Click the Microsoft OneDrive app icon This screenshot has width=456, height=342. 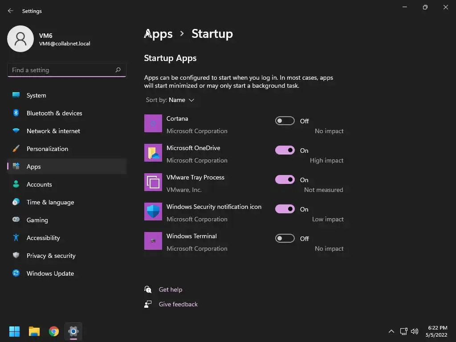pos(153,153)
